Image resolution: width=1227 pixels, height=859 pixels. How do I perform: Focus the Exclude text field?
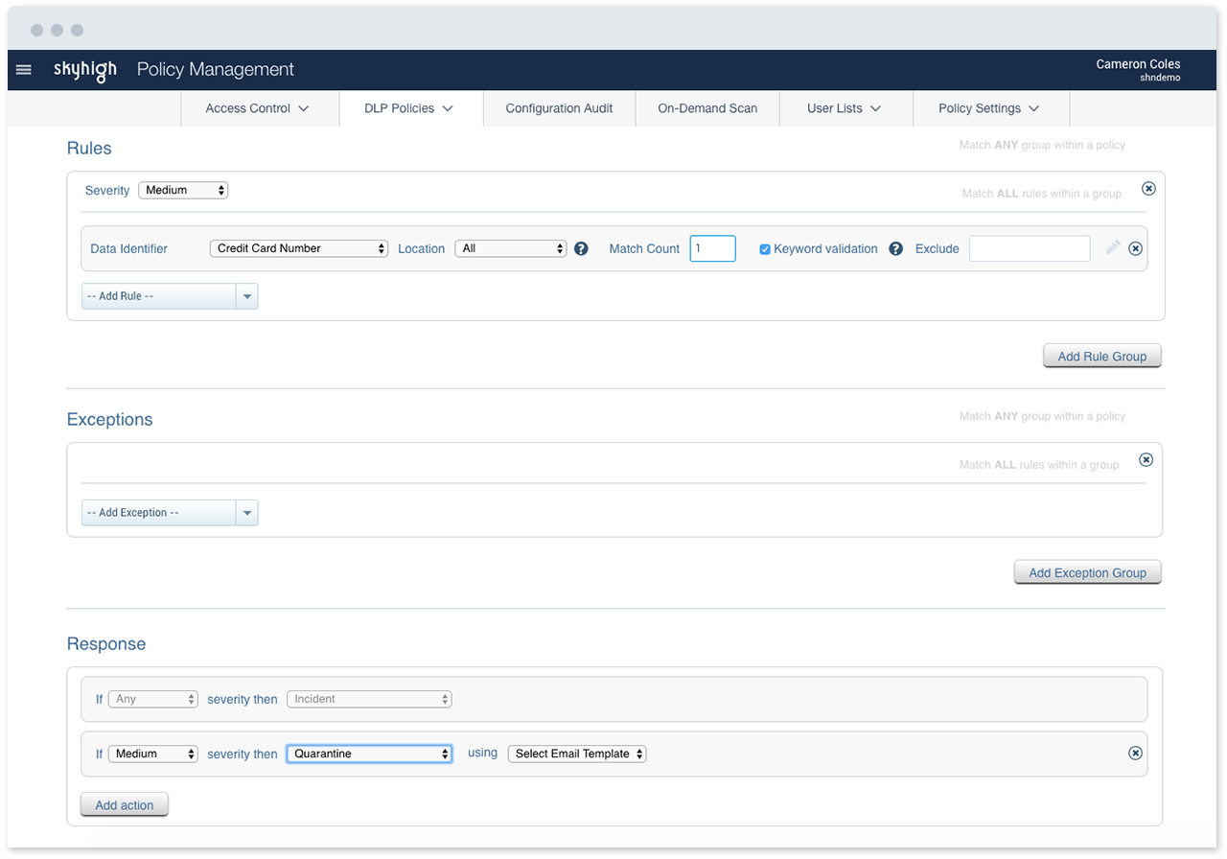(x=1030, y=248)
